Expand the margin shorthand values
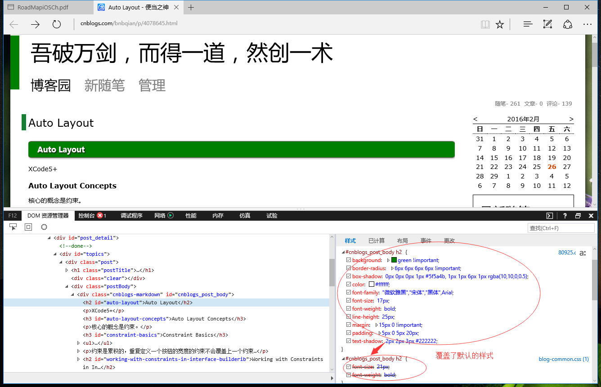Image resolution: width=601 pixels, height=387 pixels. pyautogui.click(x=376, y=325)
